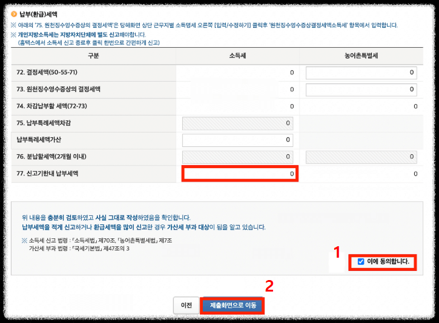This screenshot has width=439, height=323.
Task: Click the '소득세' column header
Action: pyautogui.click(x=238, y=56)
